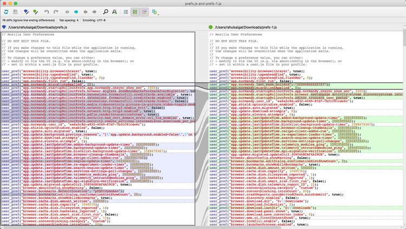Viewport: 406px width, 229px height.
Task: Go to previous diff using first left arrow
Action: point(67,11)
